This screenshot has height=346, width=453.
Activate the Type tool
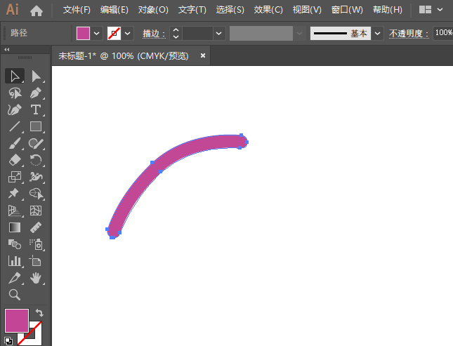pos(36,109)
